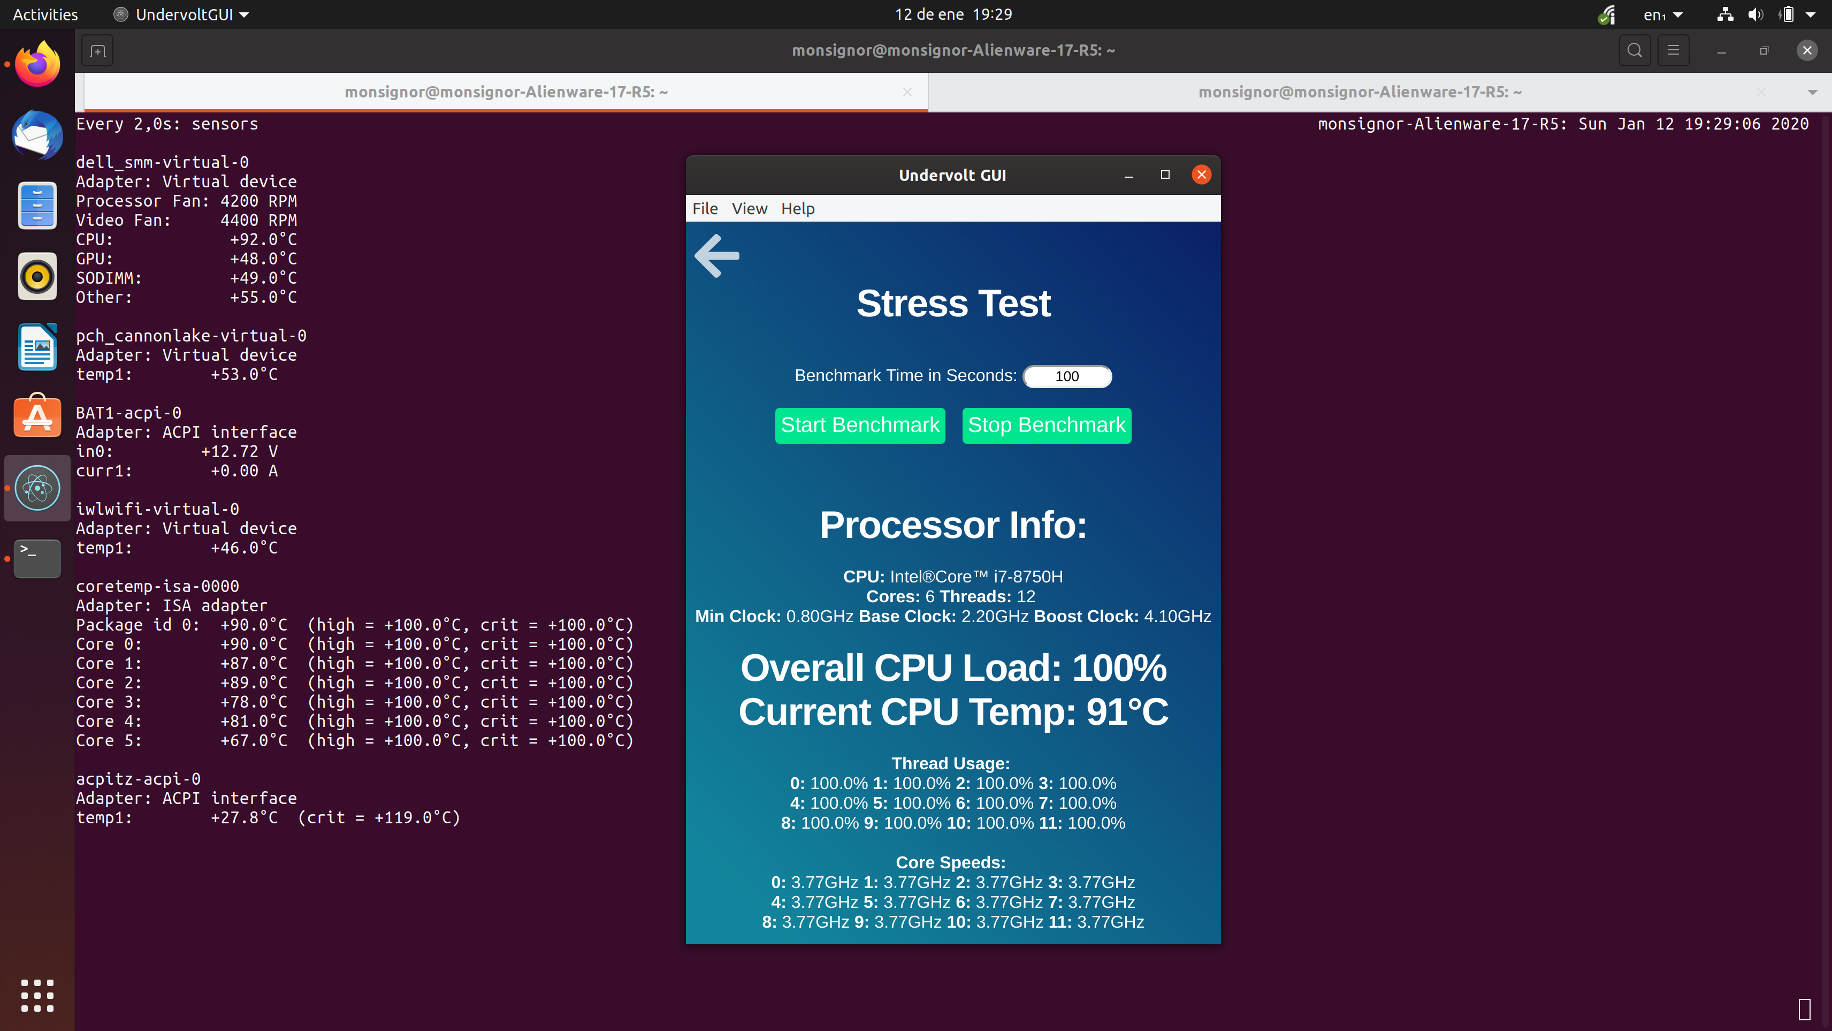1832x1031 pixels.
Task: Go back using the left arrow in Undervolt GUI
Action: point(717,255)
